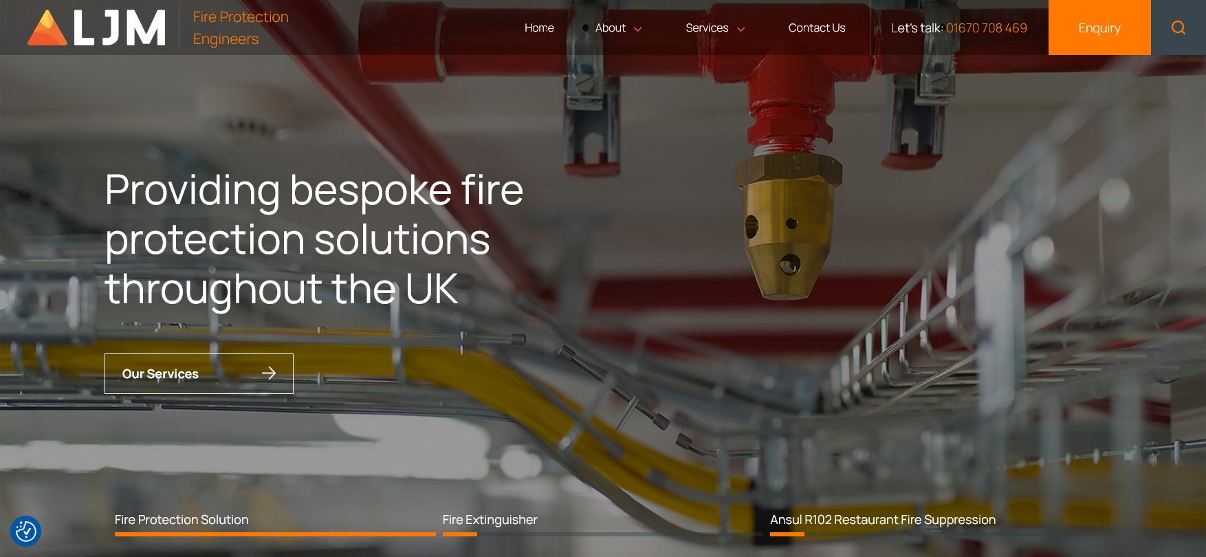
Task: Open the Contact Us page
Action: point(817,28)
